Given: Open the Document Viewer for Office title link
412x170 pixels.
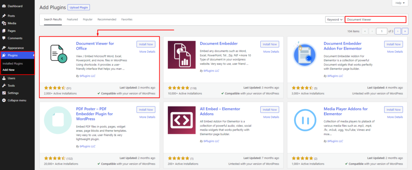Looking at the screenshot, I should [x=95, y=46].
